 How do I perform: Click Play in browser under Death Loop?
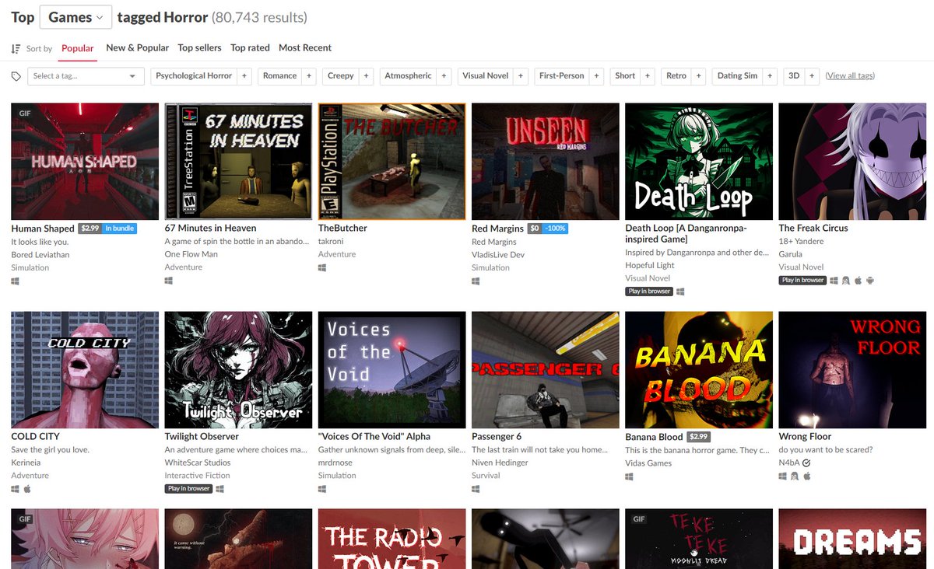coord(649,291)
